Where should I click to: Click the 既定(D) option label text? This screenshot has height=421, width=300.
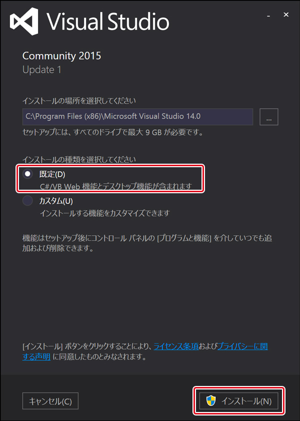(x=52, y=174)
